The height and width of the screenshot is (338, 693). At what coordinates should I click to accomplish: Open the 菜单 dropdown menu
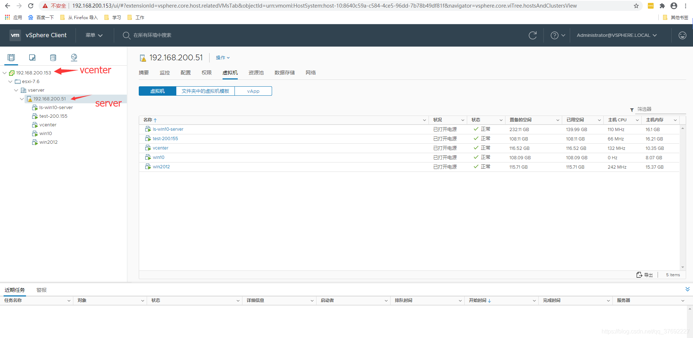tap(94, 35)
